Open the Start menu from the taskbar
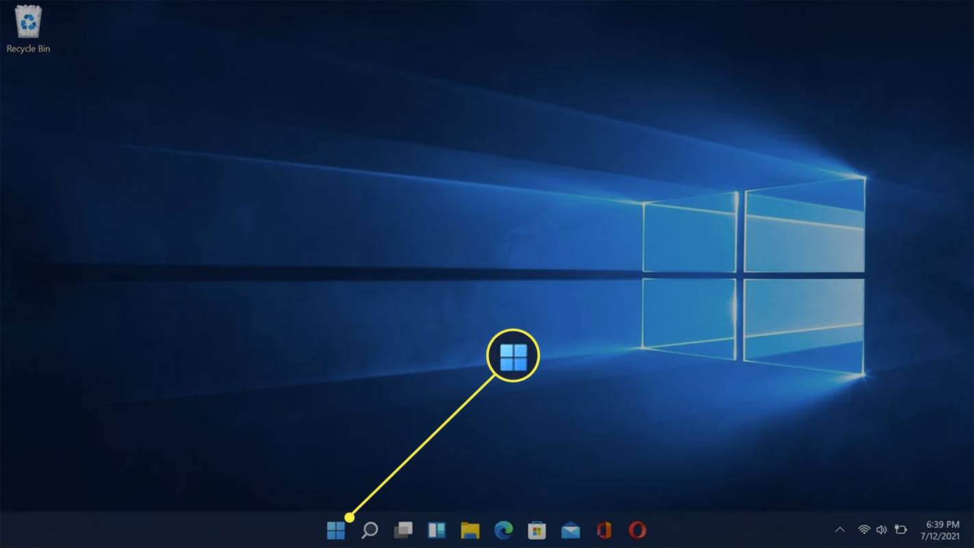 [x=336, y=530]
